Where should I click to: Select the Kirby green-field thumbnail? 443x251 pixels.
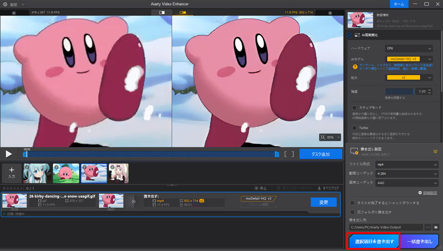66,173
